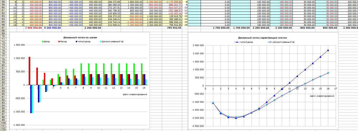
Task: Select row header 63
Action: [3, 16]
